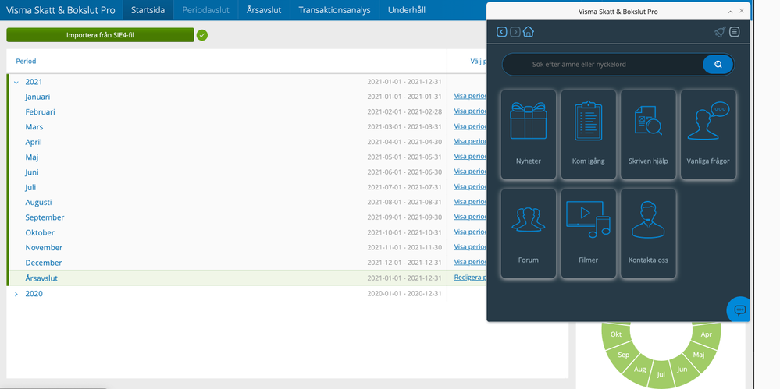Open the help panel list menu icon
780x389 pixels.
(735, 32)
